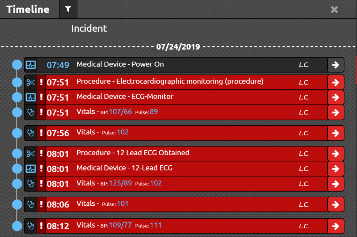Screen dimensions: 357x237
Task: Click stethoscope icon on 07:51 Vitals entry
Action: click(31, 112)
